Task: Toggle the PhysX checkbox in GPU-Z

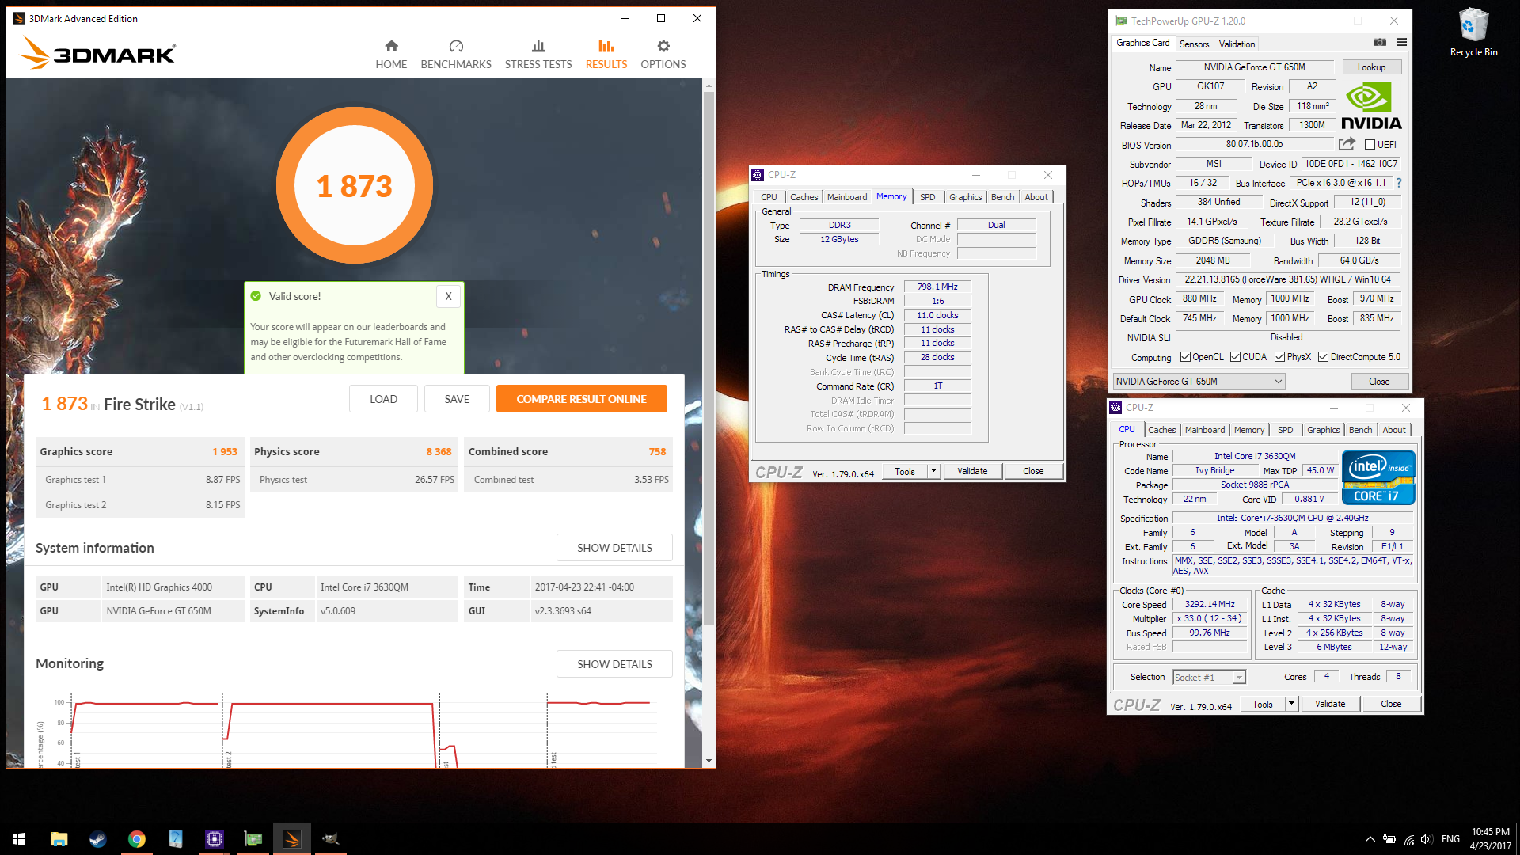Action: (x=1279, y=357)
